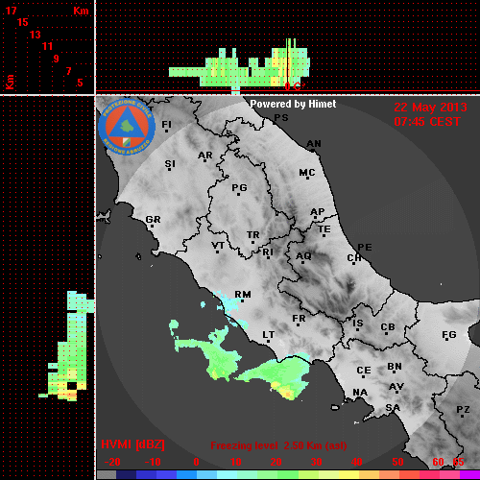Click the TE city label
The width and height of the screenshot is (480, 480).
click(324, 229)
